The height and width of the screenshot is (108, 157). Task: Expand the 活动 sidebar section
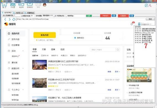click(23, 51)
